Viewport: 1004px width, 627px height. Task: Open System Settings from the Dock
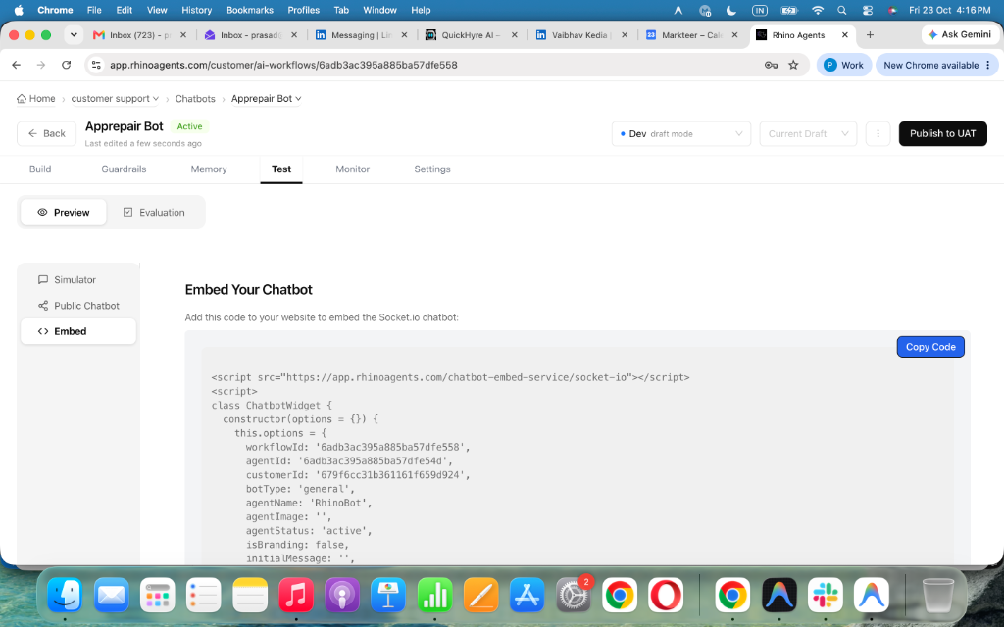click(x=573, y=595)
